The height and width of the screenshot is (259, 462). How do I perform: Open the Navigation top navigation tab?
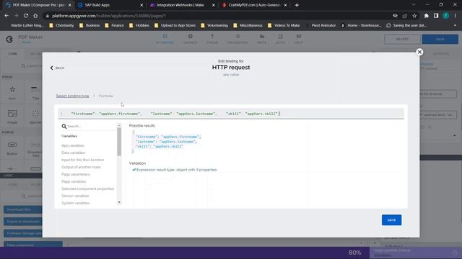pyautogui.click(x=237, y=39)
